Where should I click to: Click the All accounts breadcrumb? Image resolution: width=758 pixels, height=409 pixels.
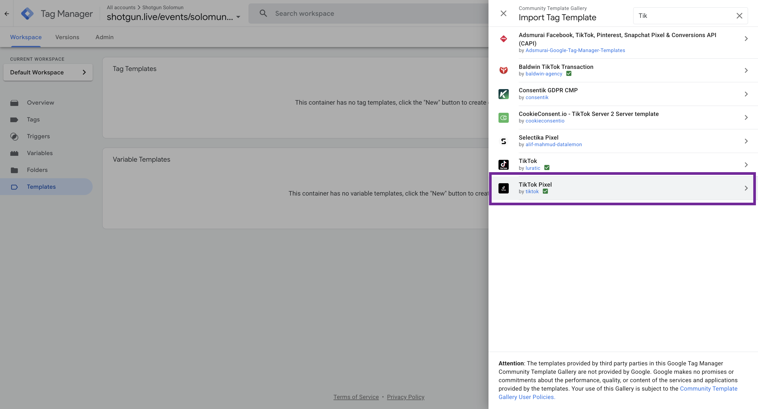coord(121,7)
